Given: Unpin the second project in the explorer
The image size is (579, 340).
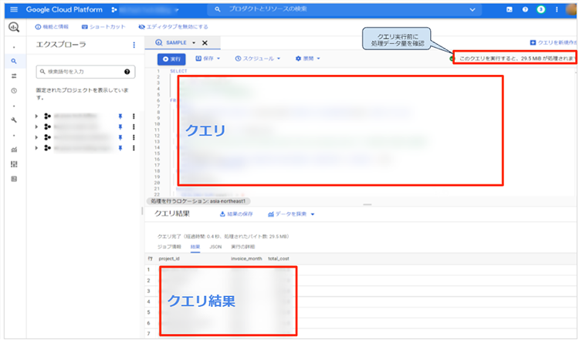Looking at the screenshot, I should coord(120,127).
